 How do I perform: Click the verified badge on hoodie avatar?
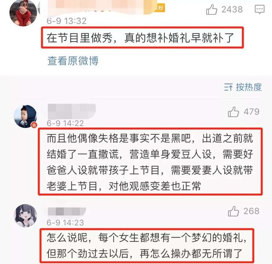(34, 125)
